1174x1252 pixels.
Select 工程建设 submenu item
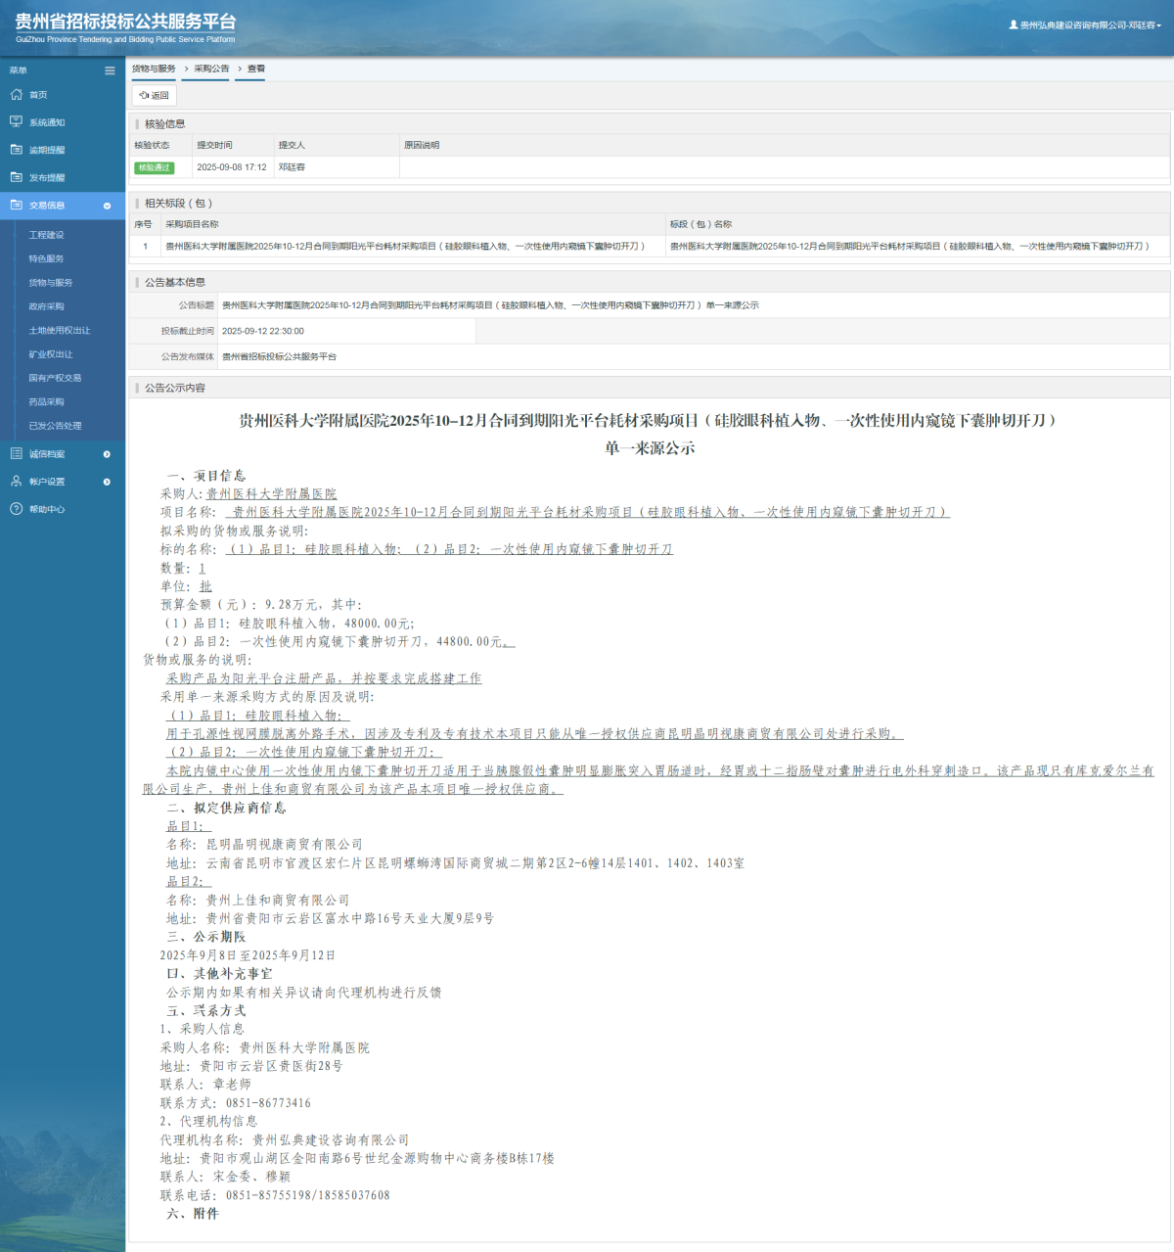coord(46,235)
